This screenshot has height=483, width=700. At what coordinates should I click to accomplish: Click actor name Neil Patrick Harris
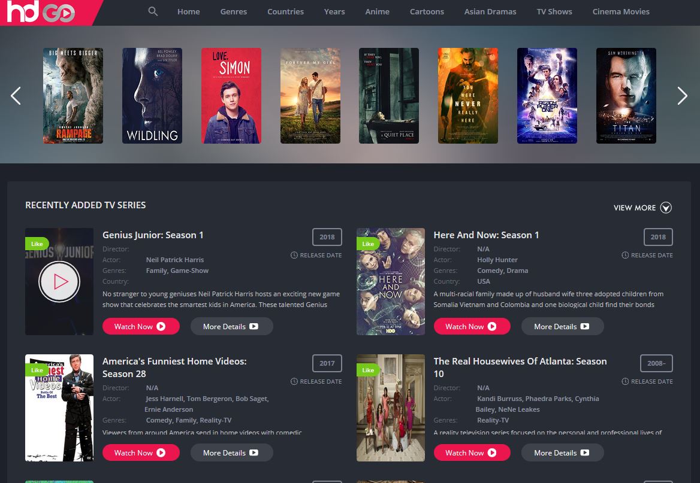click(x=175, y=260)
